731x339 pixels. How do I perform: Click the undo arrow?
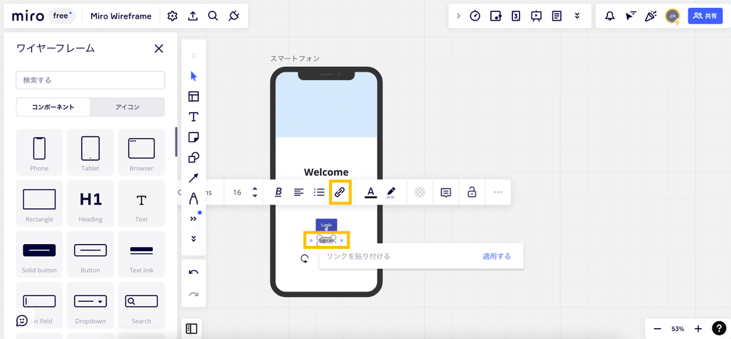[x=194, y=272]
